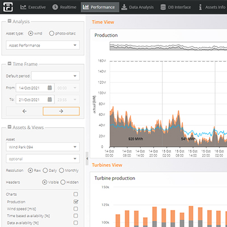
Task: Click the Turbine production chart title
Action: point(115,178)
